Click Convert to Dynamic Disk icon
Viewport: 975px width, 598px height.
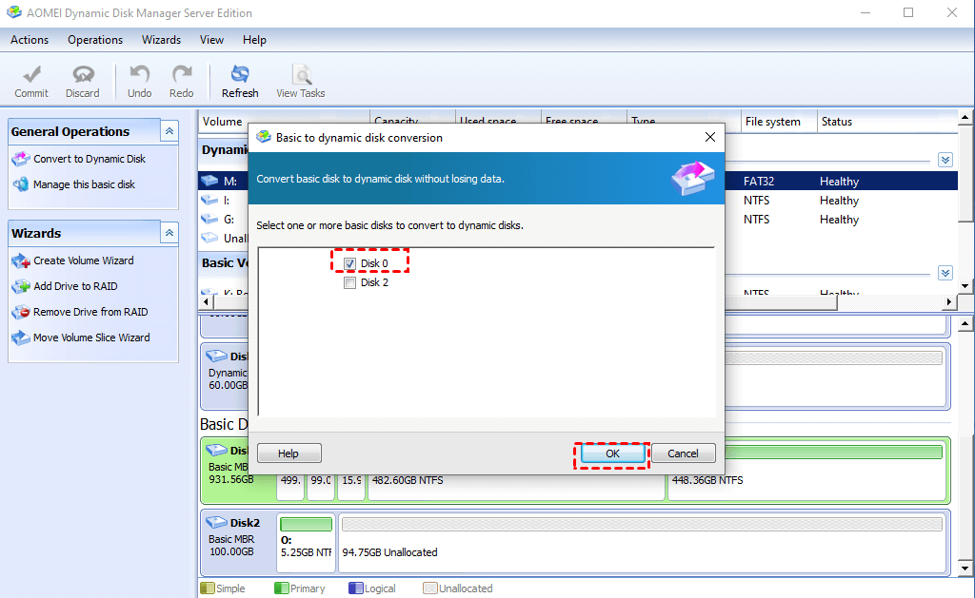[x=21, y=159]
